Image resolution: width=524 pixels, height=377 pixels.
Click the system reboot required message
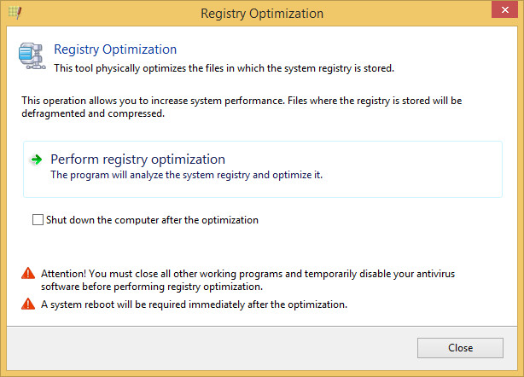(x=195, y=304)
